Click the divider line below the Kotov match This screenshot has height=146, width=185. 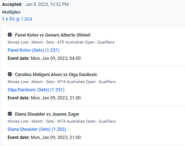coord(96,66)
